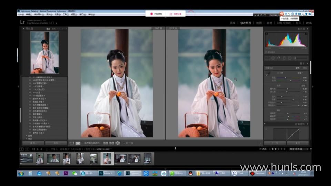Open the QQ penguin taskbar icon
Viewport: 331px width, 186px height.
click(191, 173)
